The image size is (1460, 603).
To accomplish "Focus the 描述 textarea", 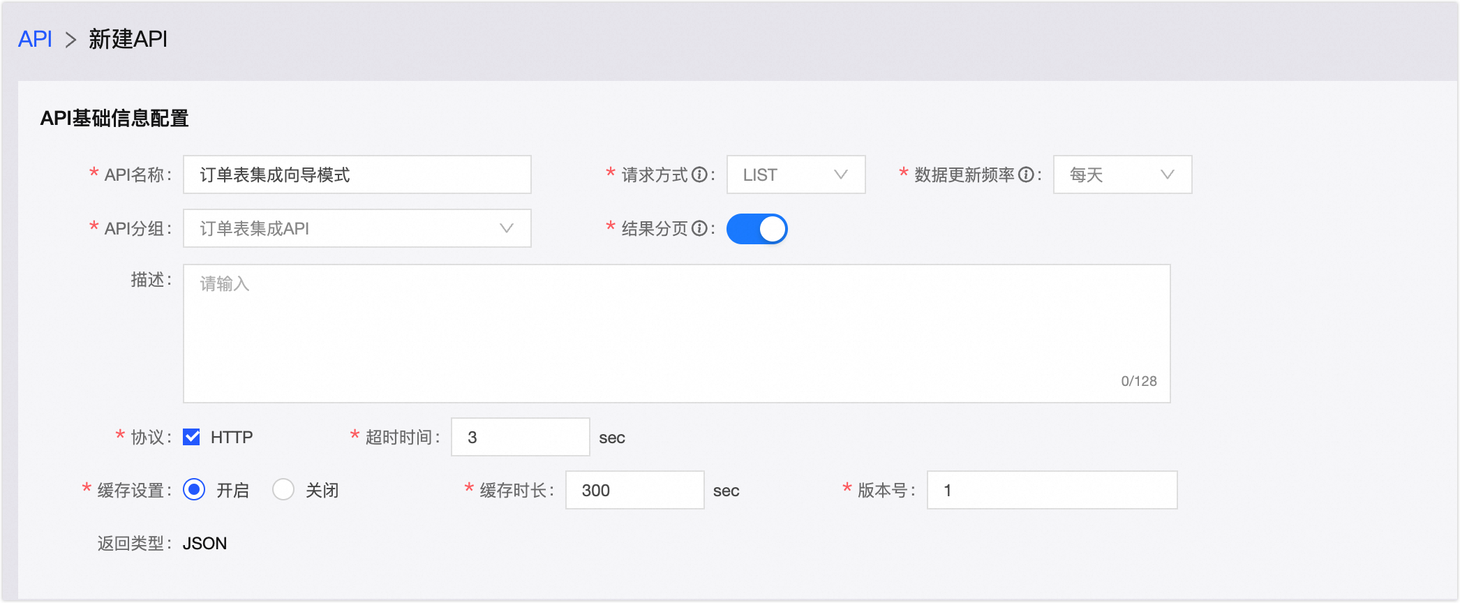I will 677,334.
